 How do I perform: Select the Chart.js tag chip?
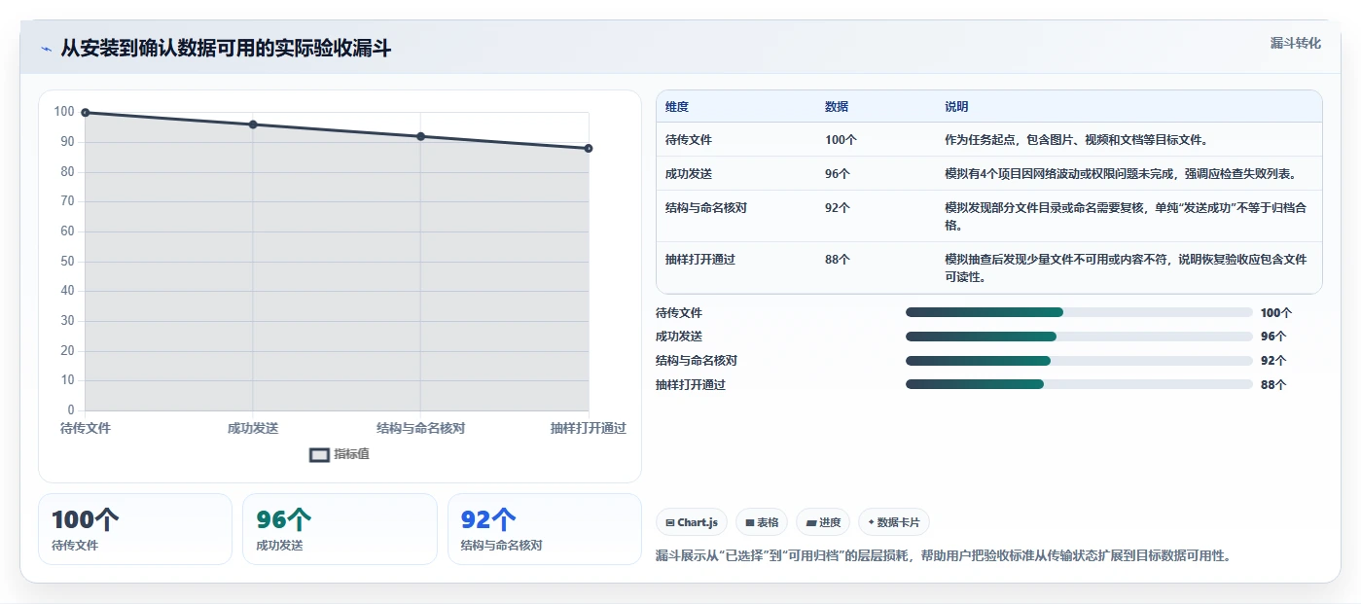(x=692, y=522)
